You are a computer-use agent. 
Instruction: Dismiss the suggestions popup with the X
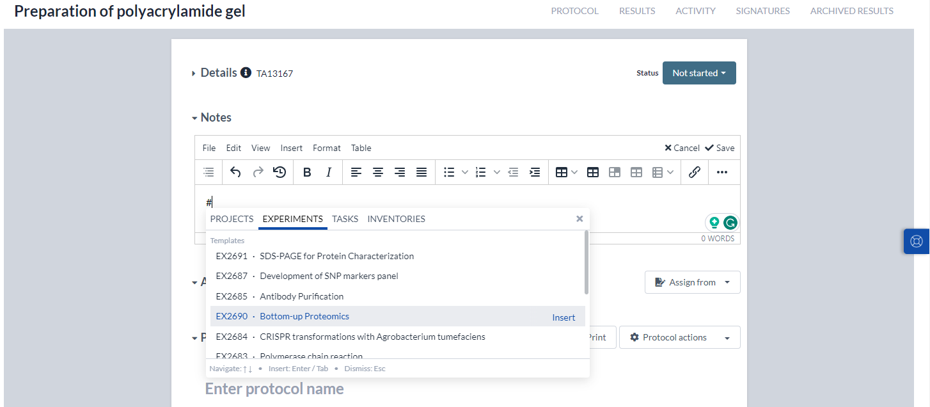click(x=579, y=218)
